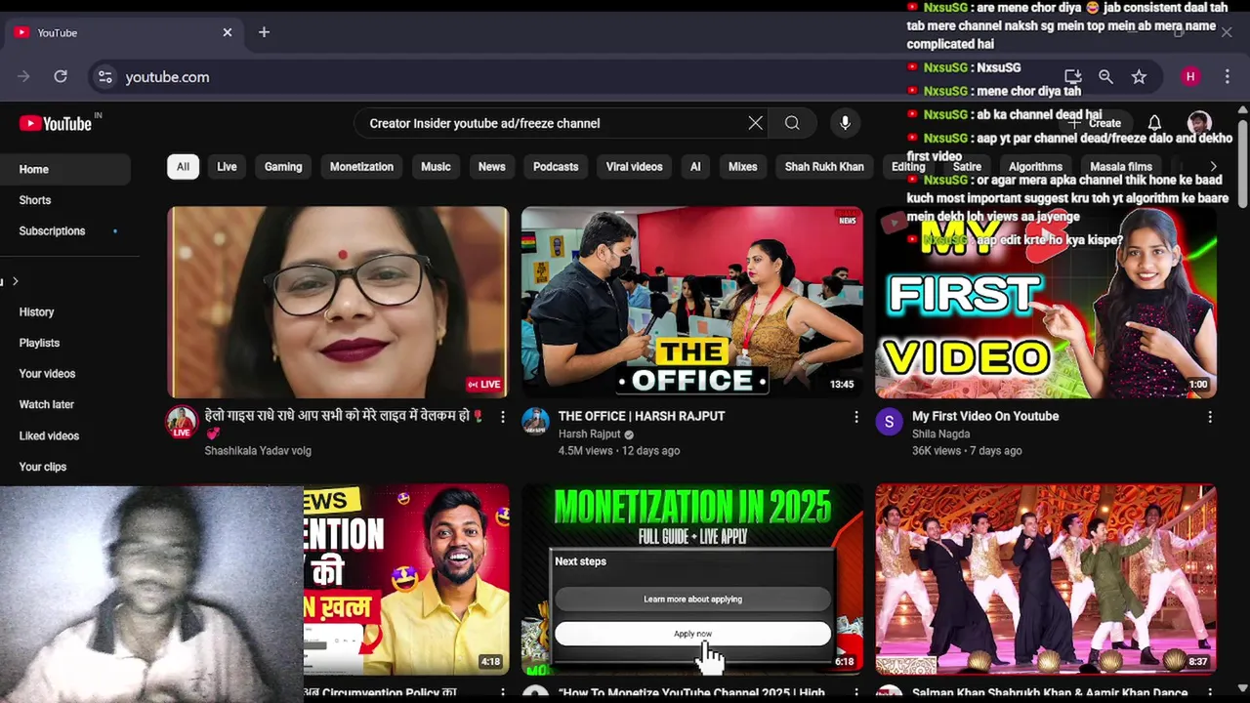Viewport: 1250px width, 703px height.
Task: Select the Mixes filter chip
Action: pos(742,167)
